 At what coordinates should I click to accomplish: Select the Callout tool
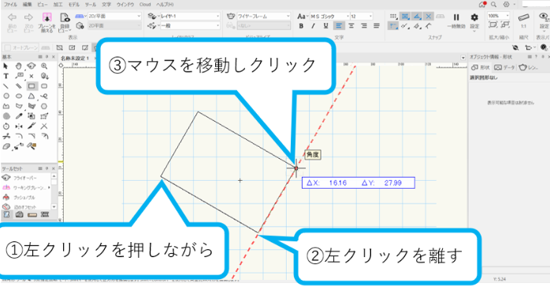click(19, 76)
